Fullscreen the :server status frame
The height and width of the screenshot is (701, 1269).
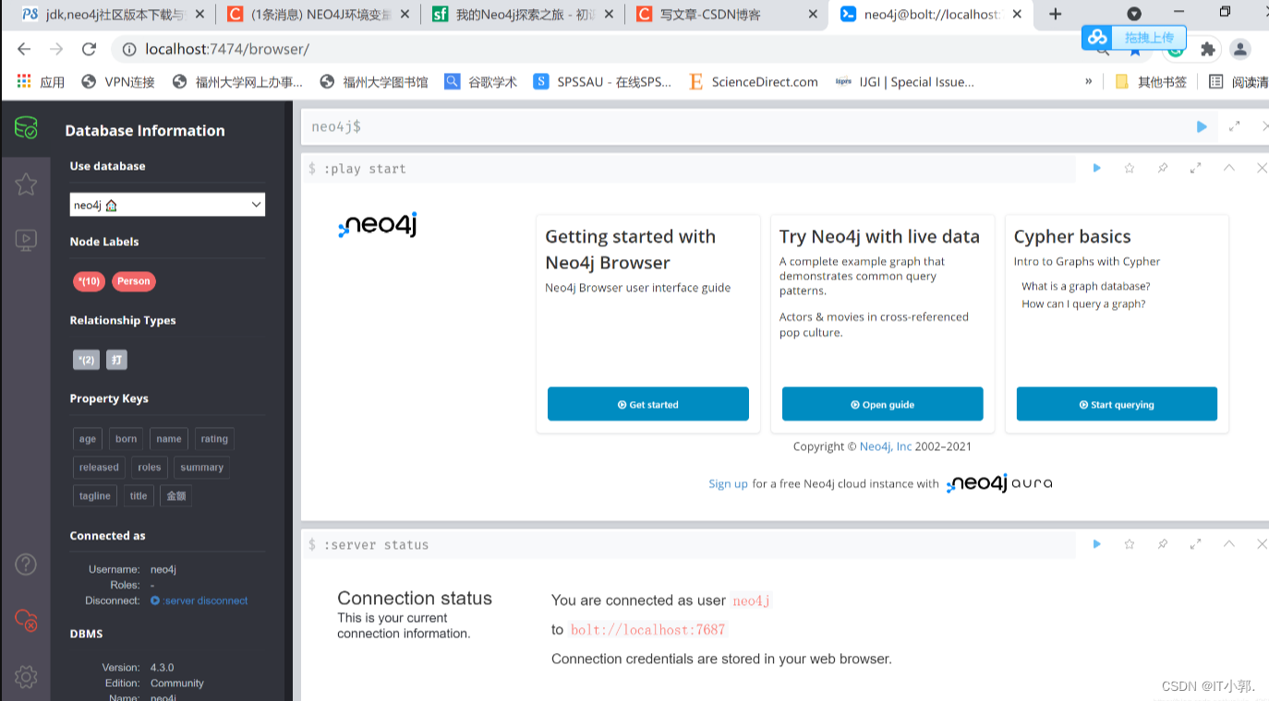[x=1196, y=544]
